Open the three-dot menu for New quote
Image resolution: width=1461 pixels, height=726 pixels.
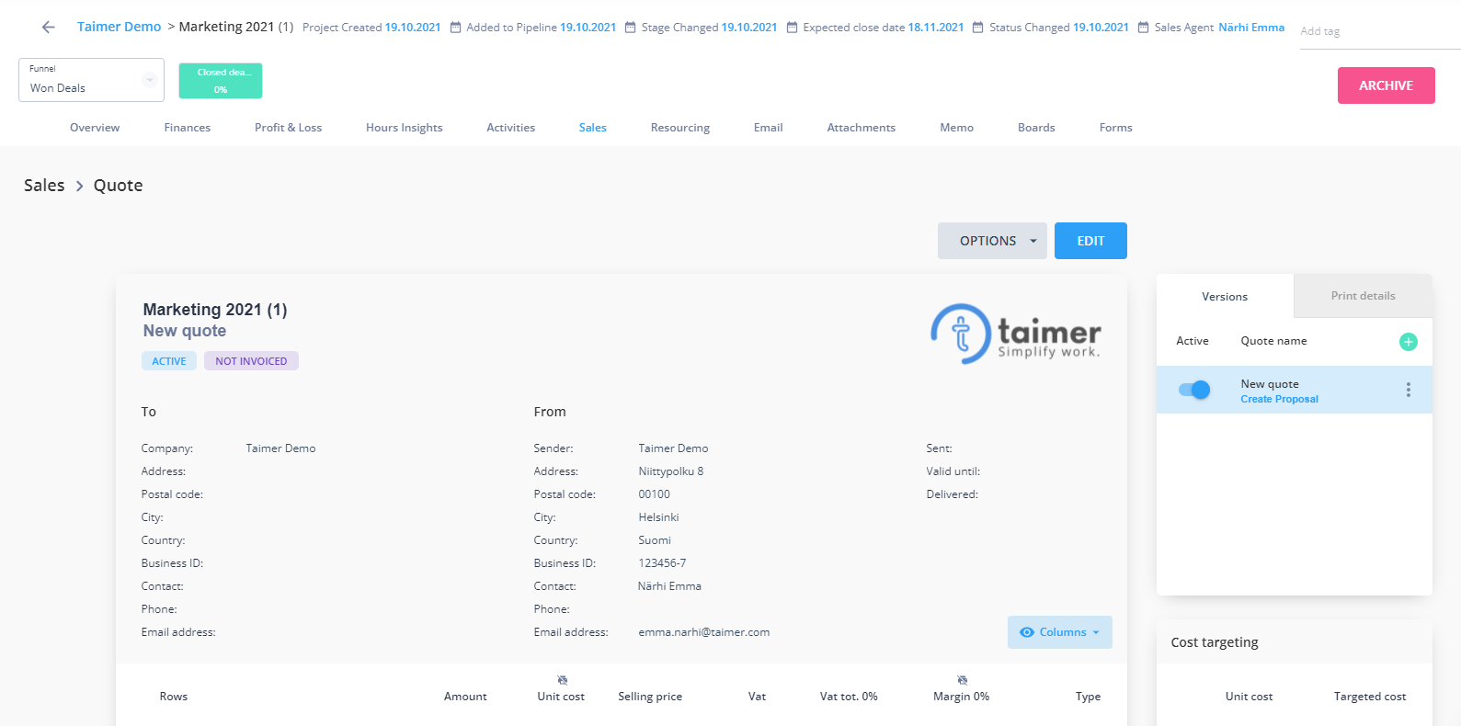1408,390
